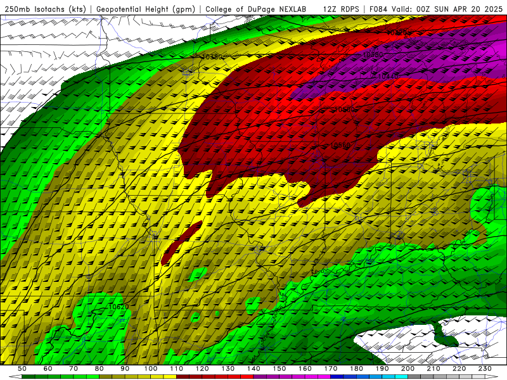Click the 170 knot color bar label

(331, 369)
